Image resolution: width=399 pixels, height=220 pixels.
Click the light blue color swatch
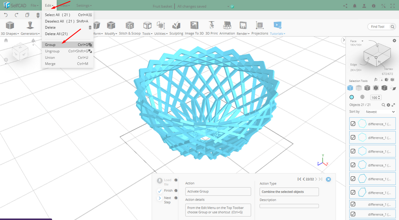pos(351,97)
